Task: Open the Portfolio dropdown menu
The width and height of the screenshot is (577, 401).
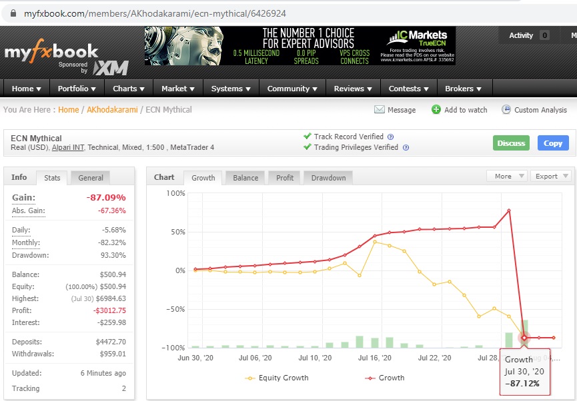Action: (x=77, y=89)
